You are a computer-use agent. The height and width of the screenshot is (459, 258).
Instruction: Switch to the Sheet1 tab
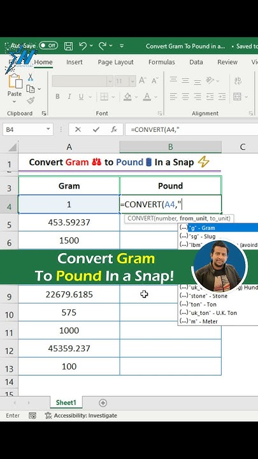[x=66, y=403]
